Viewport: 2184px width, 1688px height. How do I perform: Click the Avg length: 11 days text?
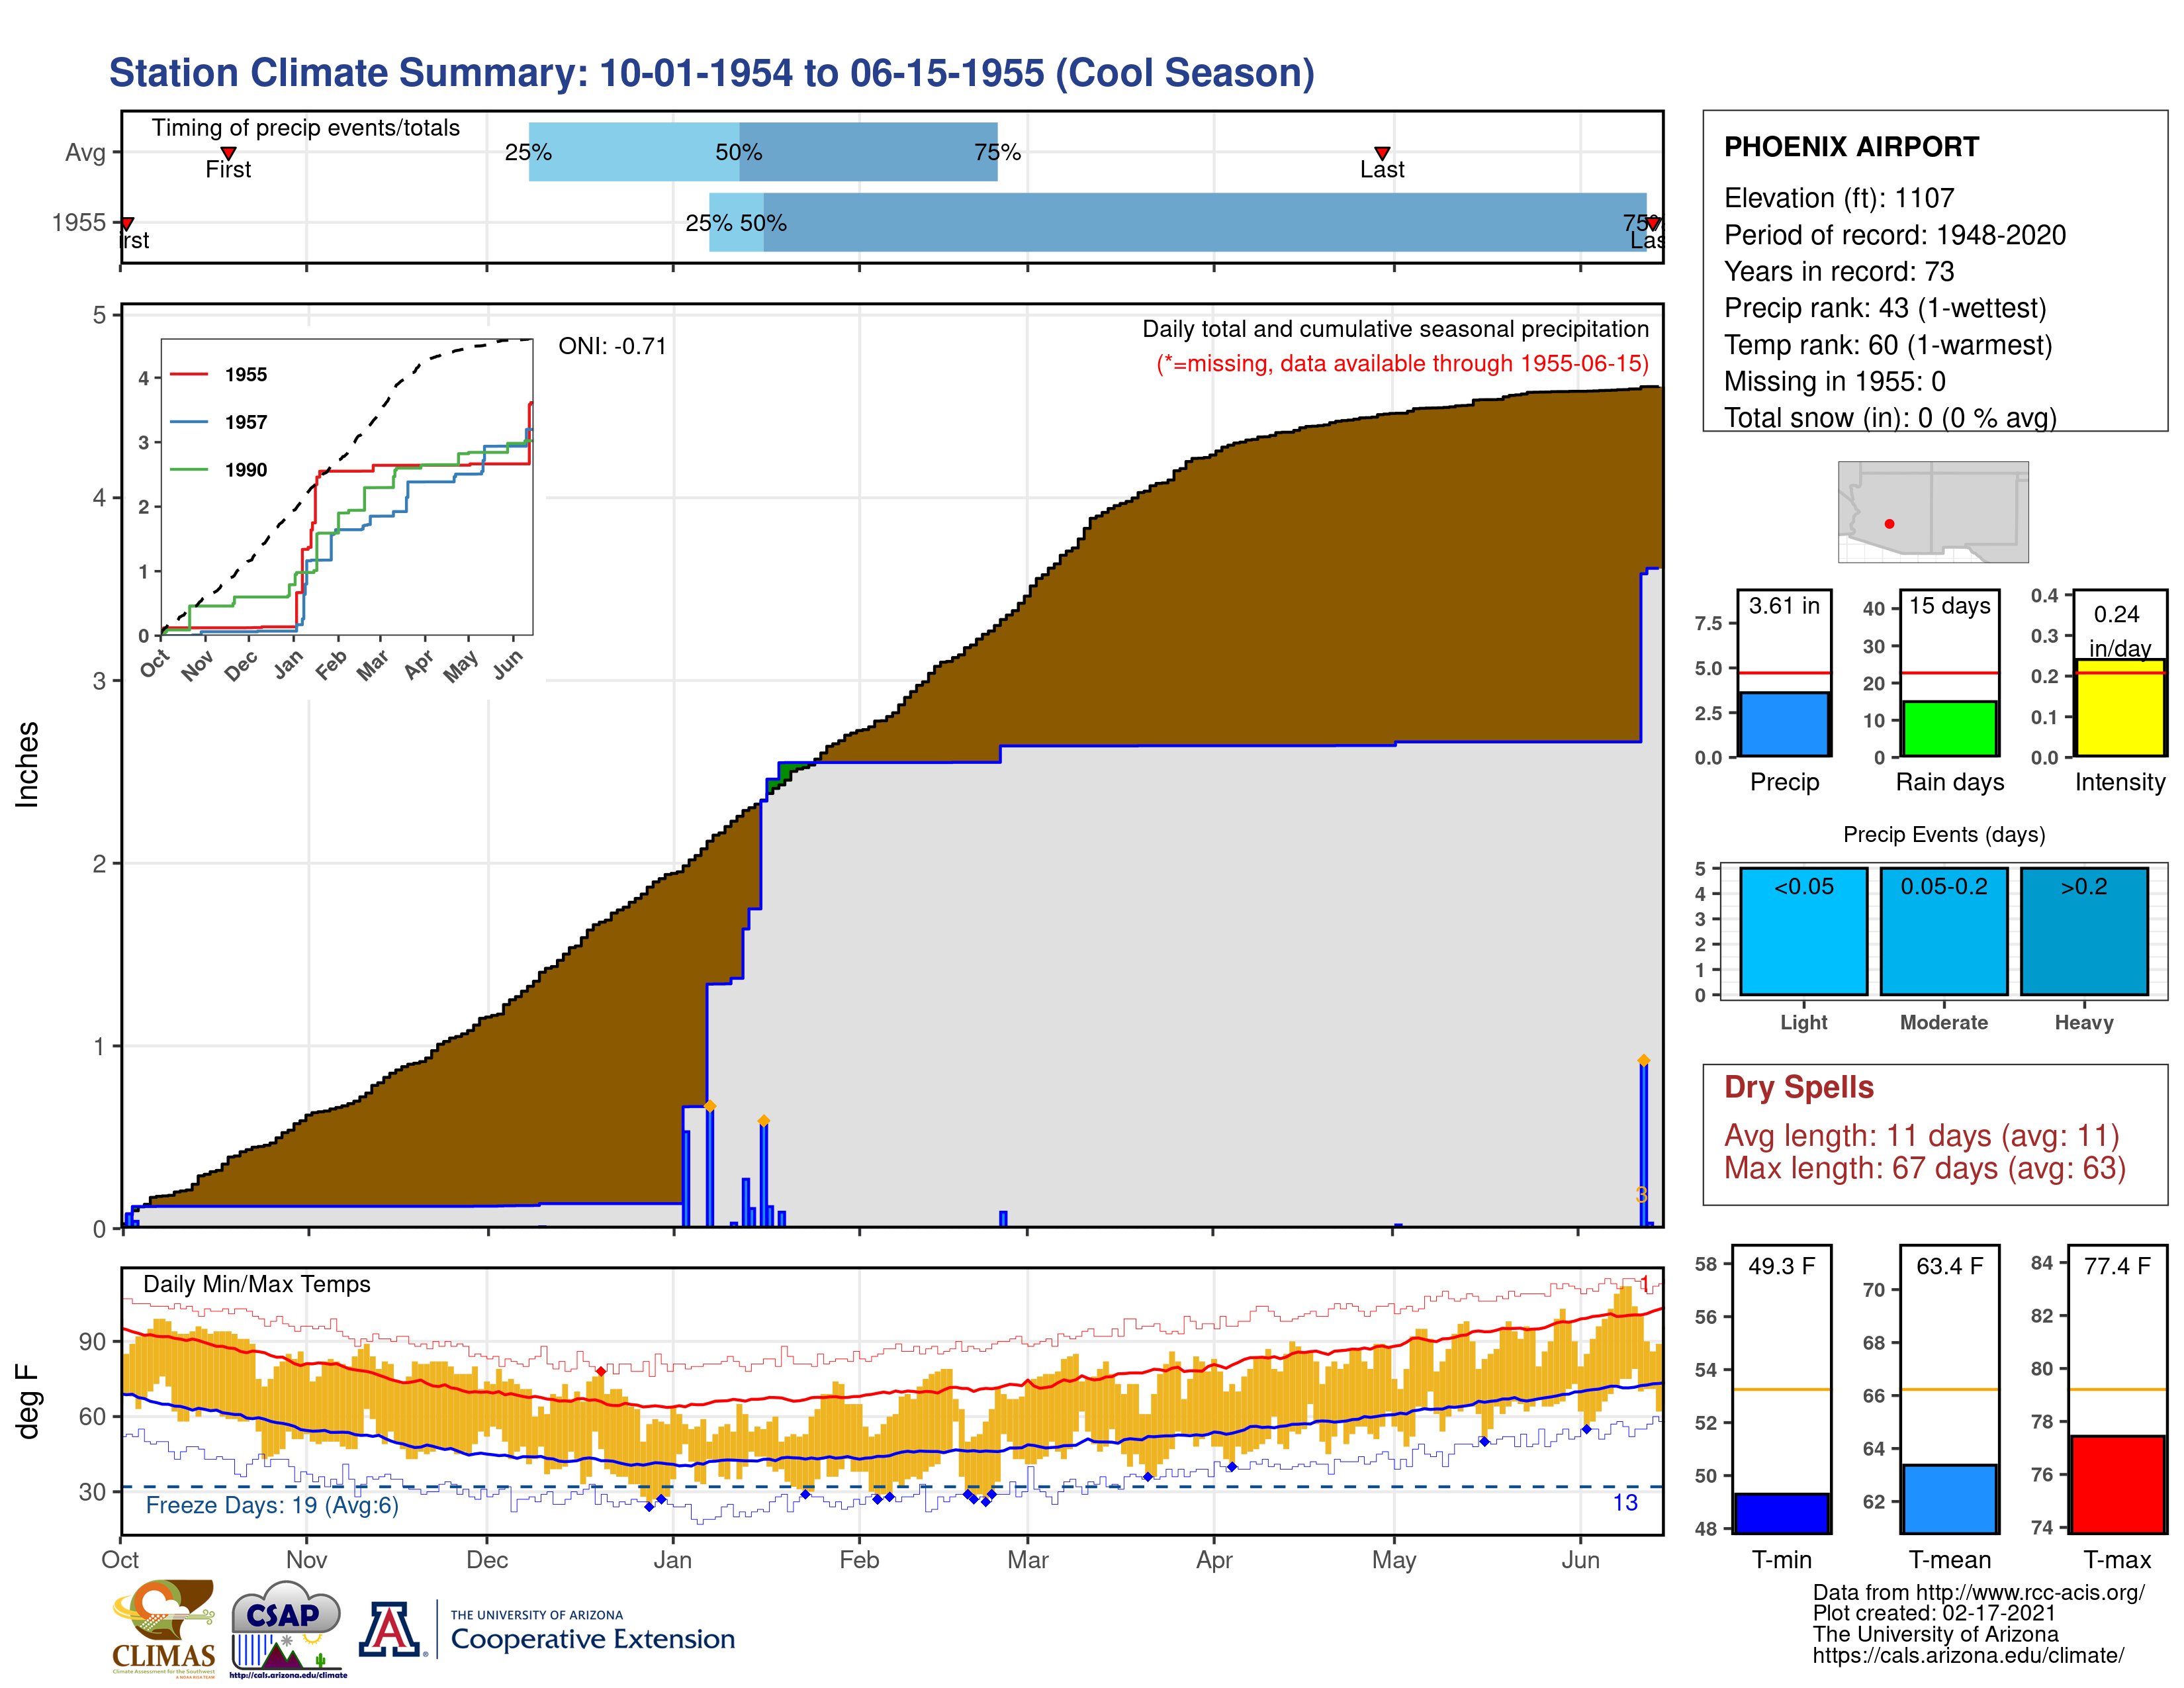(x=1921, y=1136)
